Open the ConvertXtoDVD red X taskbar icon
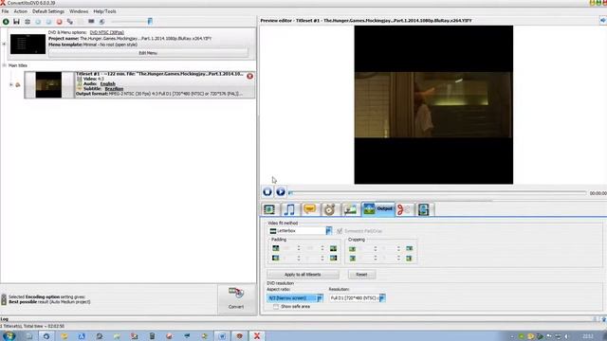607x341 pixels. [x=257, y=336]
